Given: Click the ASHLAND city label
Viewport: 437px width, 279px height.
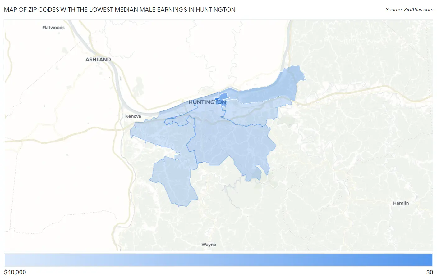Looking at the screenshot, I should [x=98, y=59].
